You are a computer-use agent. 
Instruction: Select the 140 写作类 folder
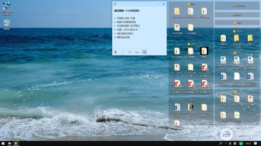(177, 29)
